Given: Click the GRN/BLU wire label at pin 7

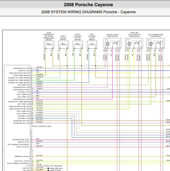Looking at the screenshot, I should (x=39, y=82).
